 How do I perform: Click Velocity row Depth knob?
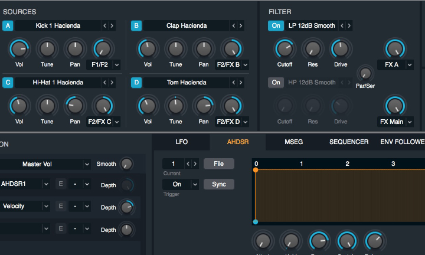click(x=126, y=208)
